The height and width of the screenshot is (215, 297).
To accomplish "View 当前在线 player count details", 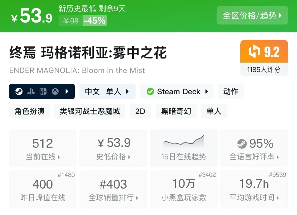I will point(43,148).
